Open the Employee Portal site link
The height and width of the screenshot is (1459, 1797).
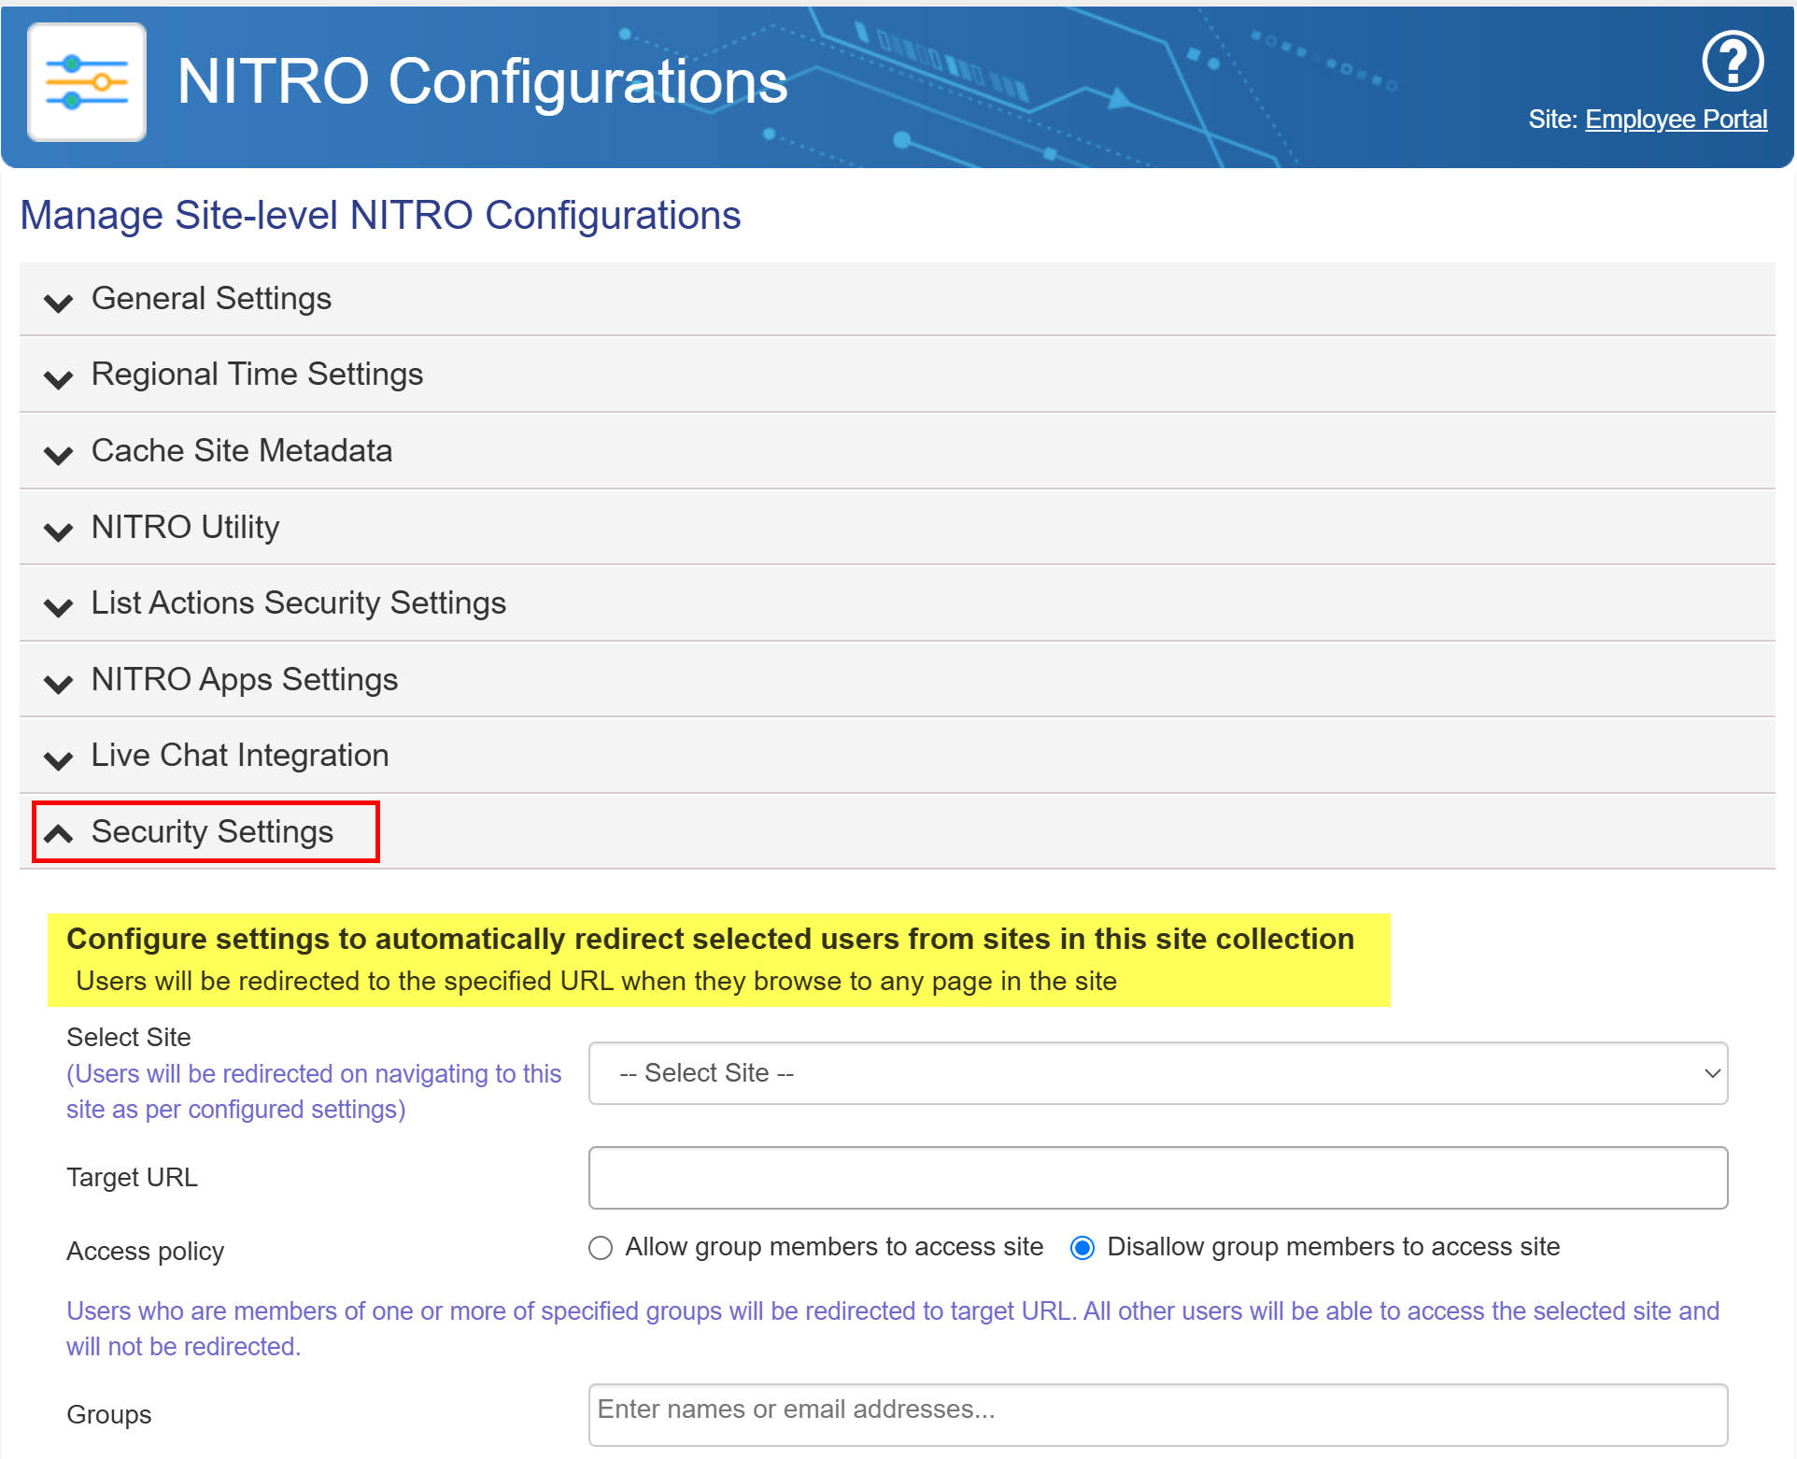coord(1676,120)
